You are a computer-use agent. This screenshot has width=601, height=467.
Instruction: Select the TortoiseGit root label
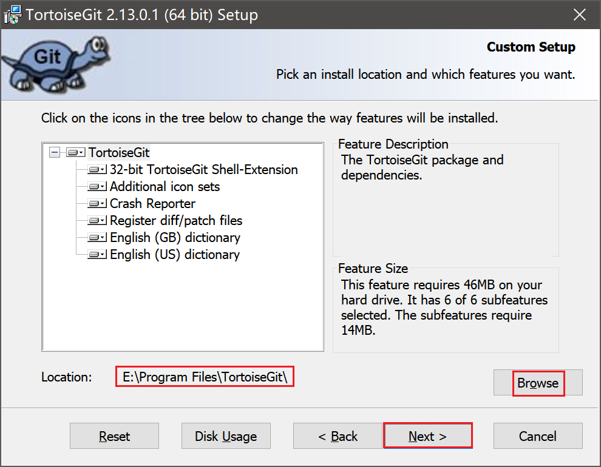119,153
